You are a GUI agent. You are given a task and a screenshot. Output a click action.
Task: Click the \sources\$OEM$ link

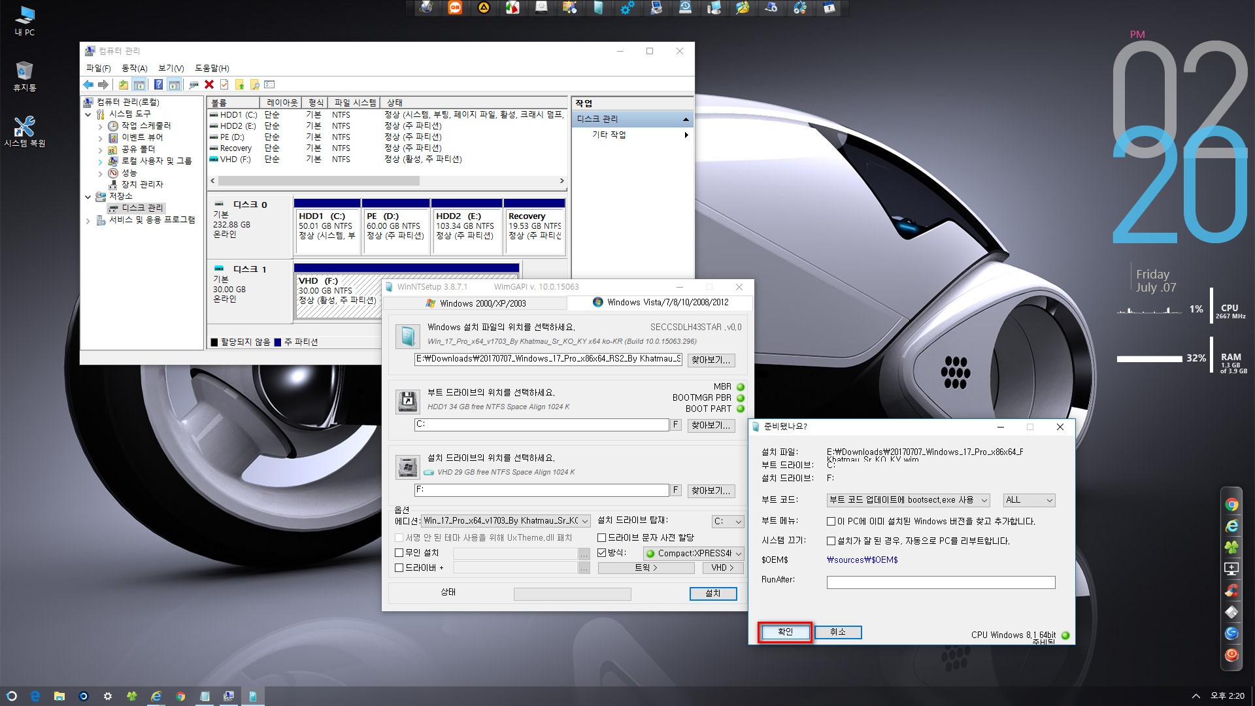pos(862,560)
